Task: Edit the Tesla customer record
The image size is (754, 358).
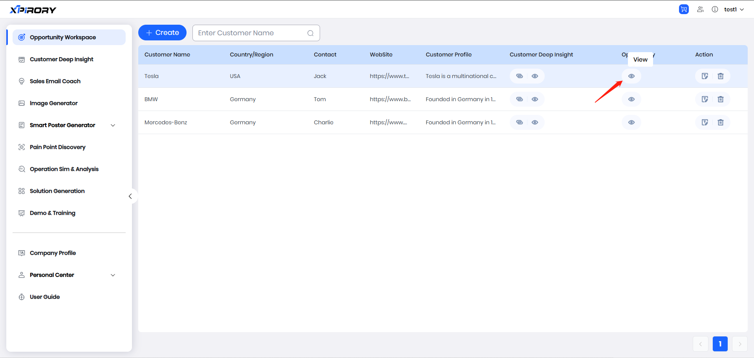Action: click(x=705, y=76)
